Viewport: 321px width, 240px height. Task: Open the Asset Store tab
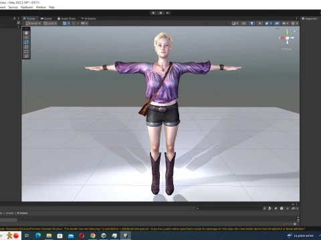pyautogui.click(x=66, y=19)
